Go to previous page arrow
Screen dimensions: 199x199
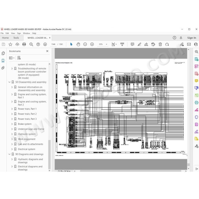point(38,44)
